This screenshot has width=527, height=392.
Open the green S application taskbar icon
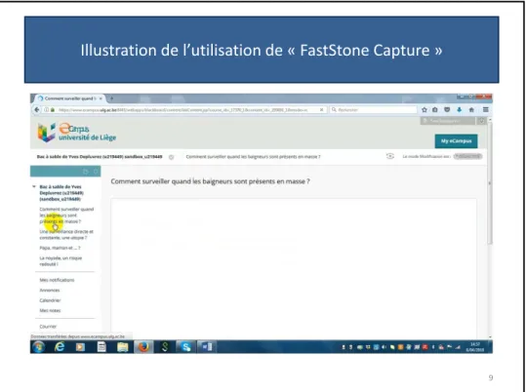click(x=165, y=346)
